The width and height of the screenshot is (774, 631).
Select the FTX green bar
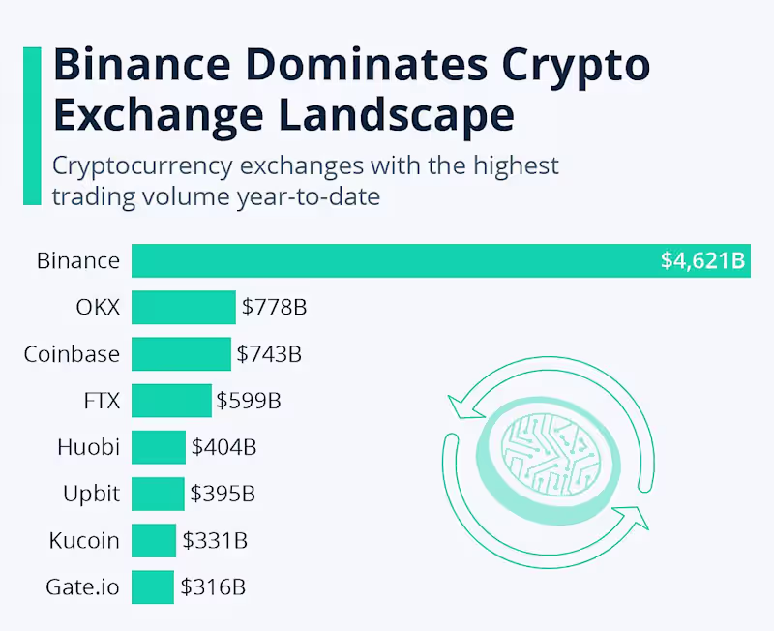pyautogui.click(x=171, y=401)
